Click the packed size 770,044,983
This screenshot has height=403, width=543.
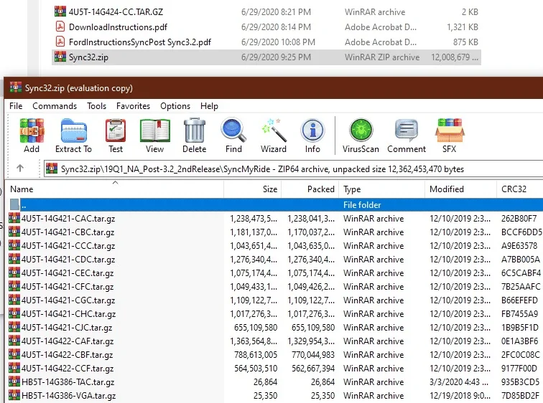[313, 355]
